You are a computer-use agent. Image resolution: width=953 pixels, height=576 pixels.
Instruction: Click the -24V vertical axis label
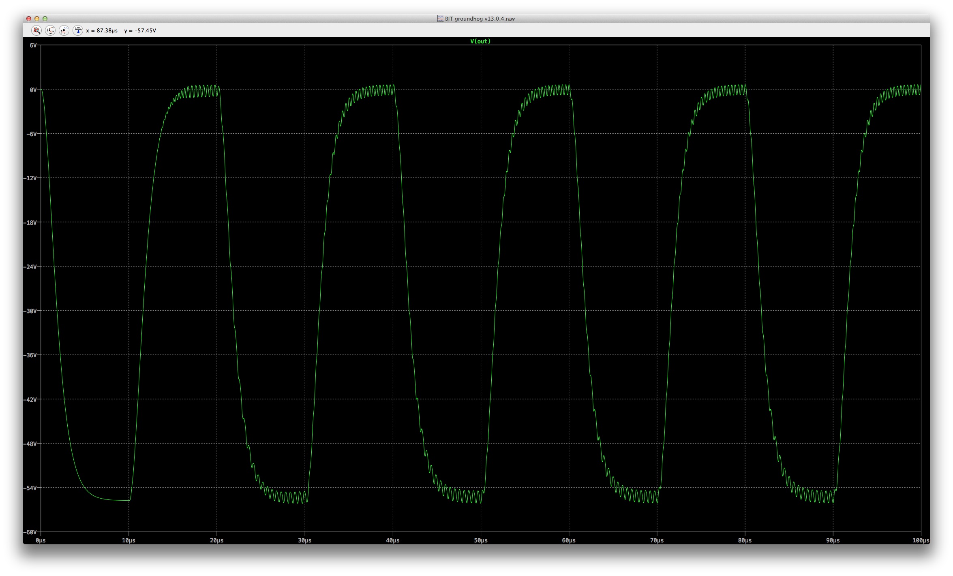30,267
